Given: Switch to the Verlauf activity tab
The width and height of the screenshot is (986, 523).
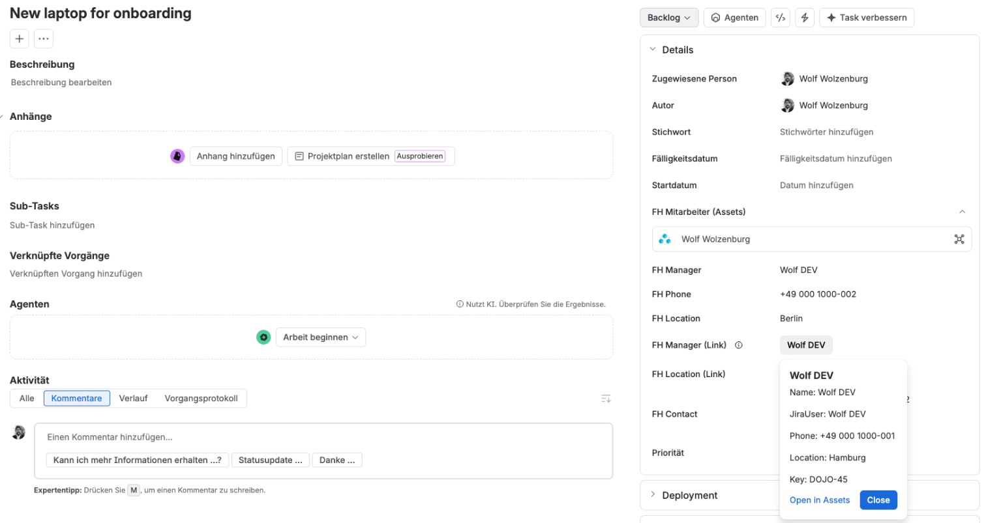Looking at the screenshot, I should click(133, 399).
